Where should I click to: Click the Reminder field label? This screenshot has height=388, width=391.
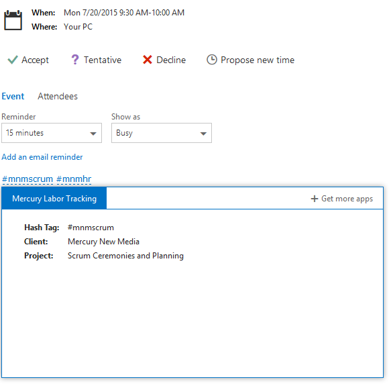tap(19, 117)
